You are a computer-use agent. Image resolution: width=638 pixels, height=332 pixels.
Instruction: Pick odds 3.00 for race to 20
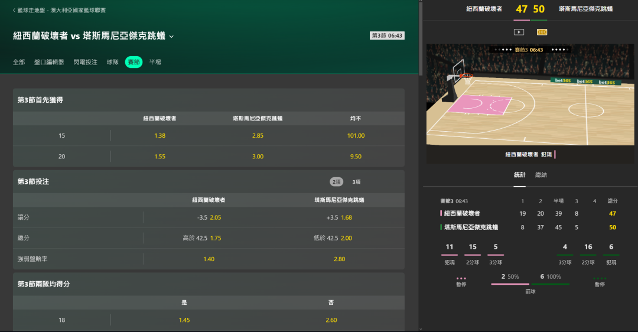pos(258,156)
